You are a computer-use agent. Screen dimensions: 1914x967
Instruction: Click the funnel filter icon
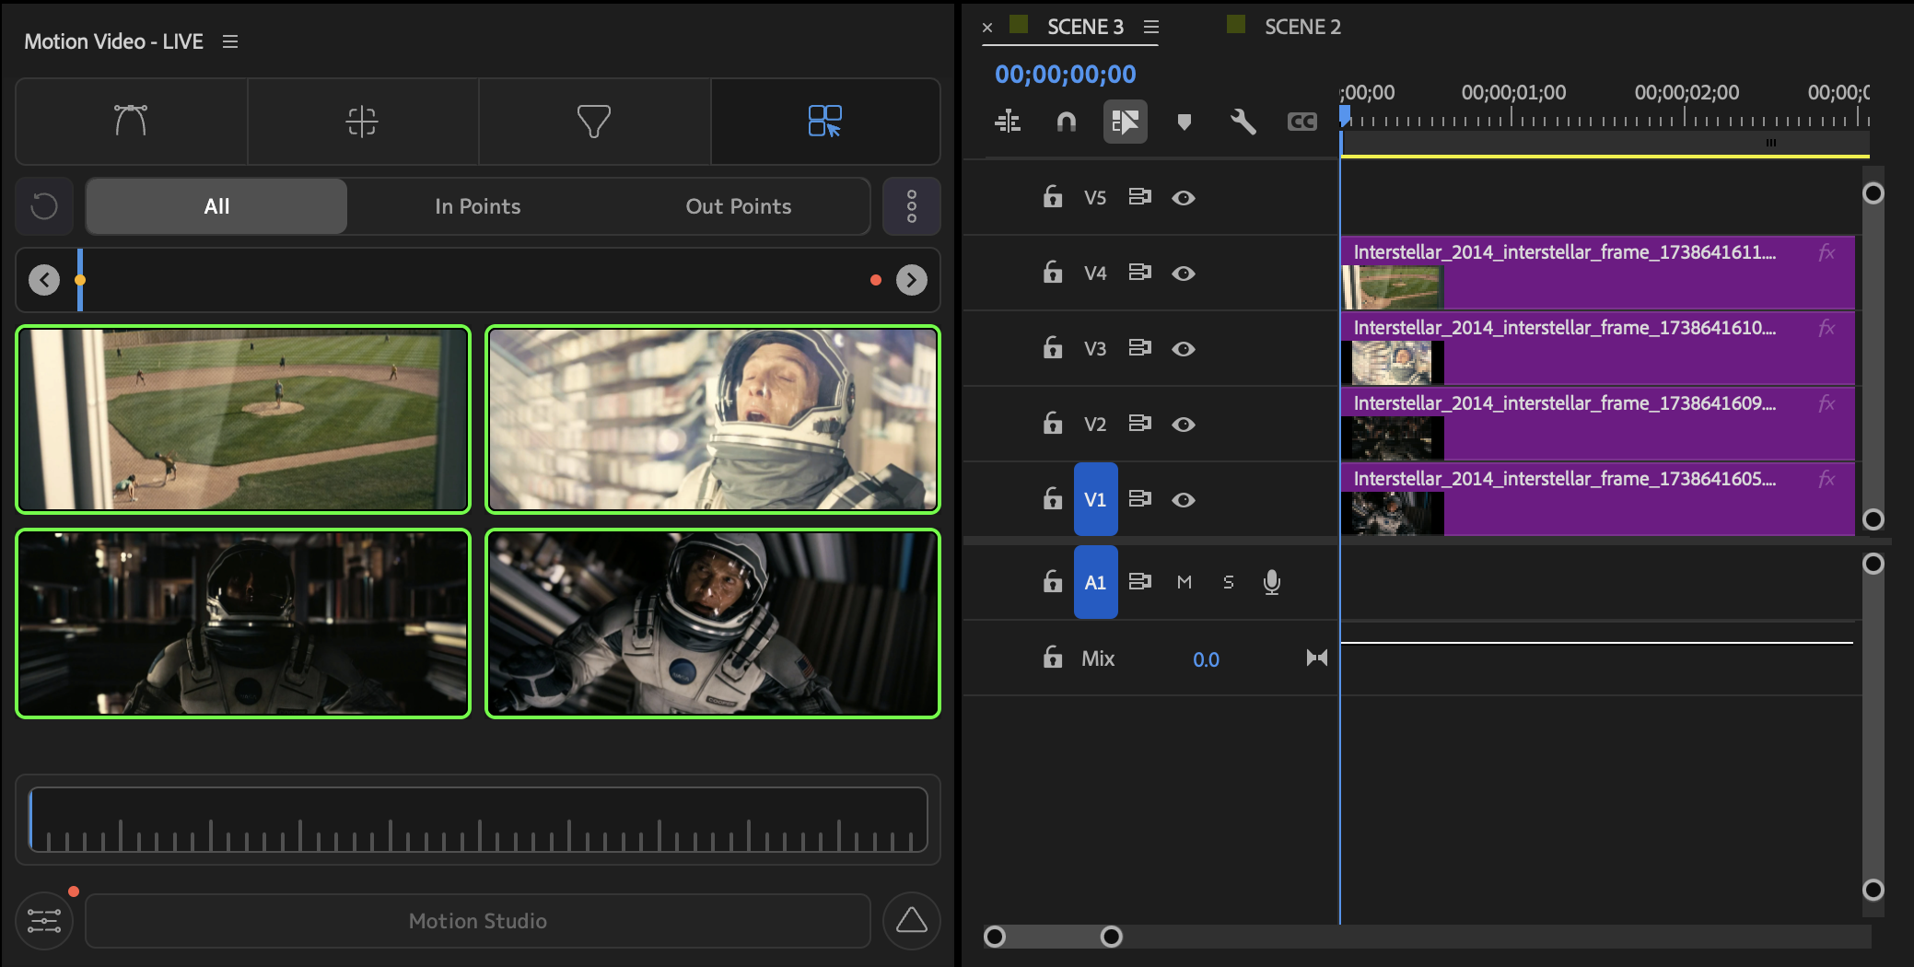click(x=593, y=121)
